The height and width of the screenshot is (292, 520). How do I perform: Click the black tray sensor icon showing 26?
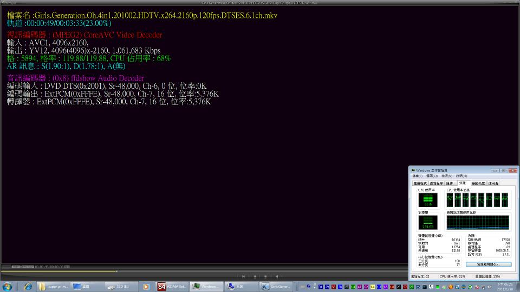pyautogui.click(x=399, y=287)
